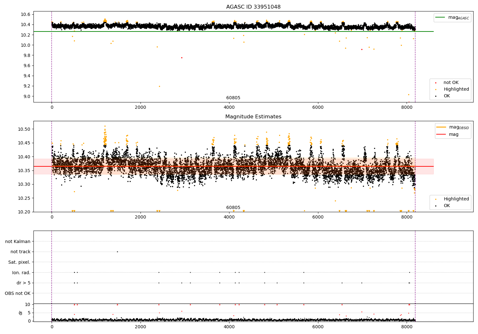Click the 9.4 y-axis tick label
This screenshot has height=334, width=478.
(27, 76)
